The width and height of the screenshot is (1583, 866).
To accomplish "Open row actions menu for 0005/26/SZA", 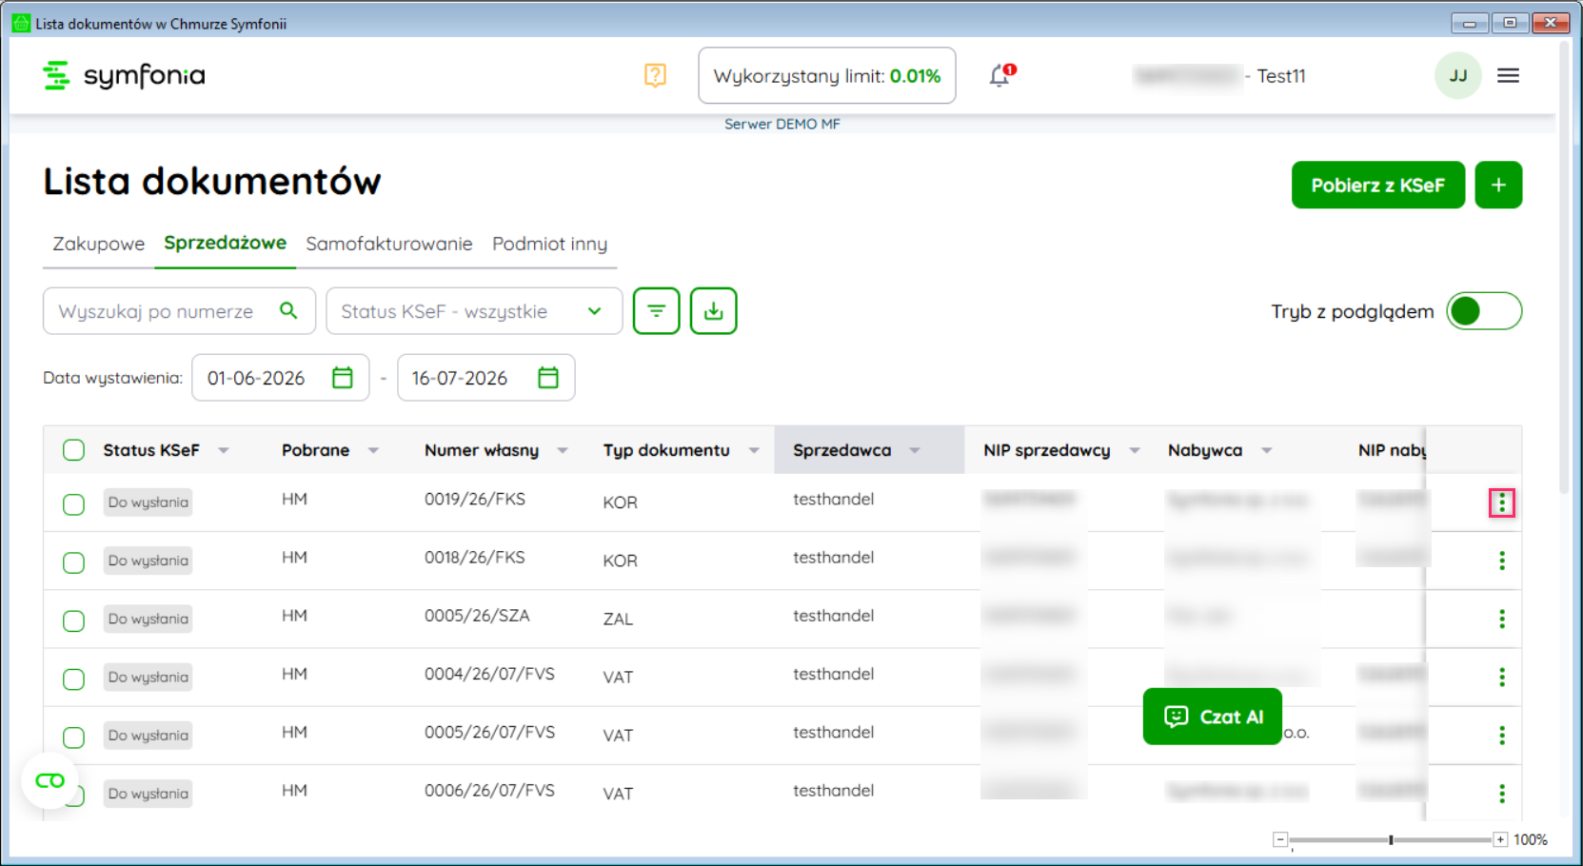I will [x=1502, y=619].
